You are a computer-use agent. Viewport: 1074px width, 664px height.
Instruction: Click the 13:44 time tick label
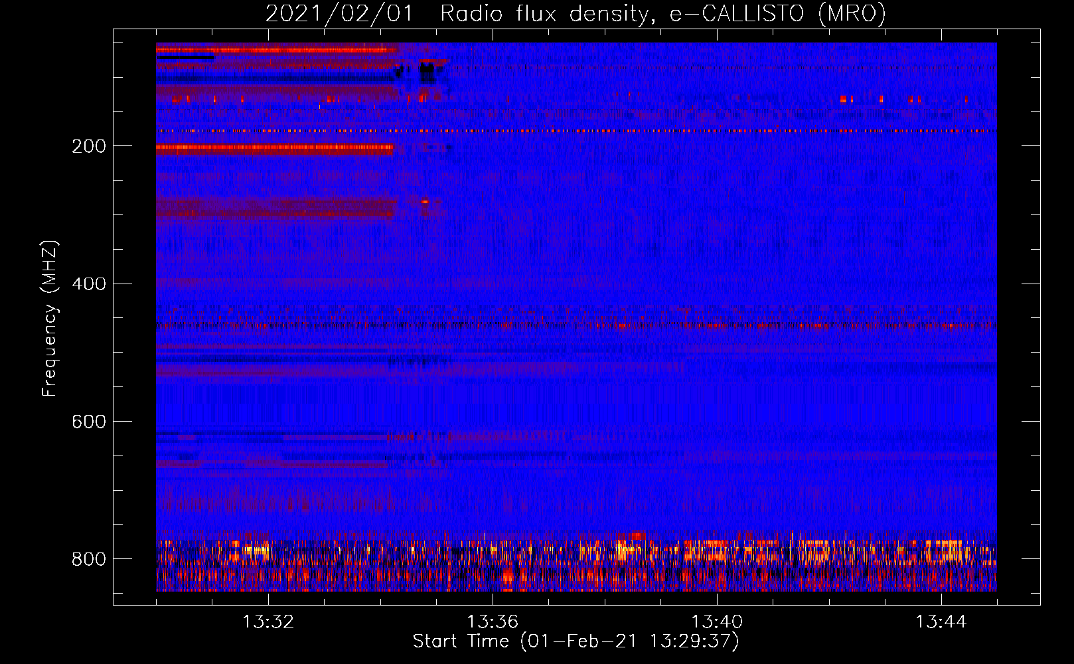coord(941,622)
